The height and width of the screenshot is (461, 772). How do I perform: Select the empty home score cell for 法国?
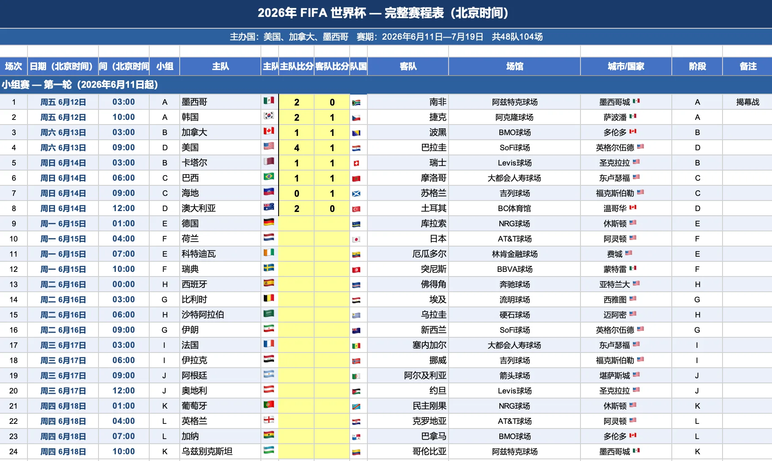click(296, 345)
